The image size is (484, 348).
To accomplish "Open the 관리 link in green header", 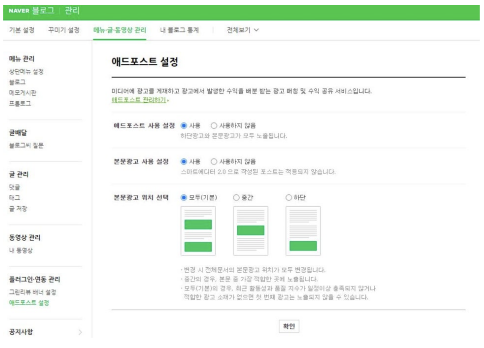I will click(72, 10).
